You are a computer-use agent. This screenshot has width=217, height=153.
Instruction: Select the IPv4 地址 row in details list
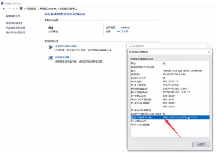[170, 81]
